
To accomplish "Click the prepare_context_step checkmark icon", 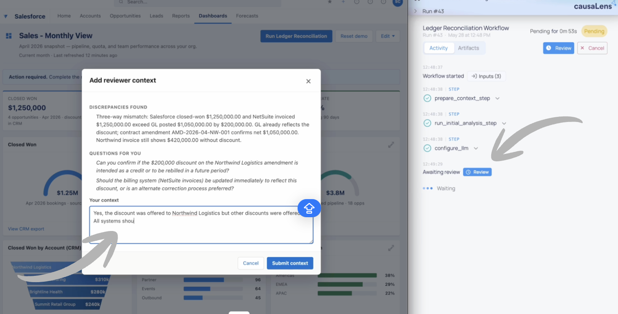I will tap(427, 98).
